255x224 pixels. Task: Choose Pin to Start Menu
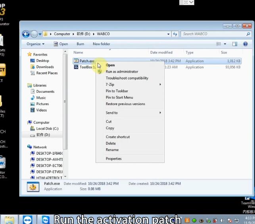point(130,98)
